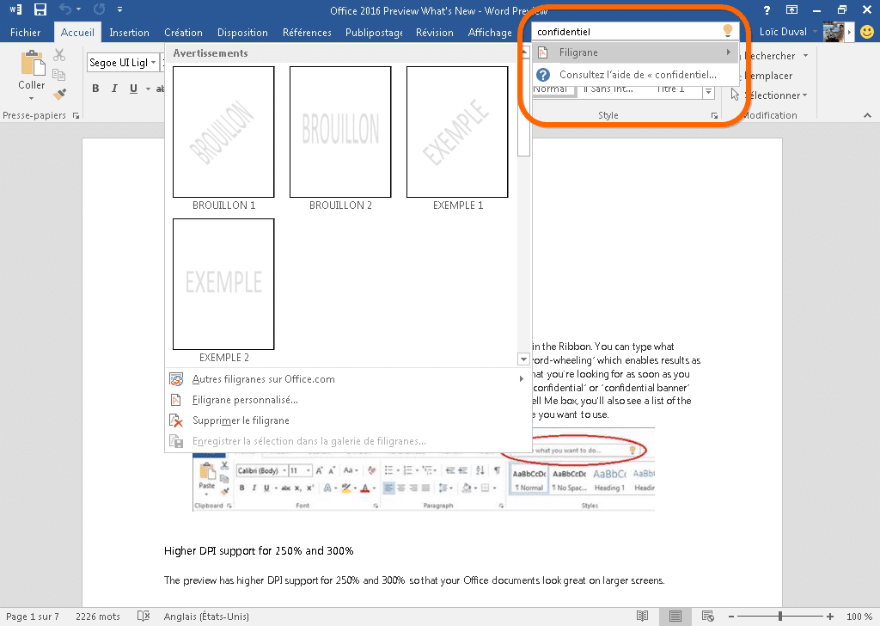This screenshot has width=880, height=626.
Task: Open the Loïc Duval account menu
Action: pyautogui.click(x=788, y=32)
